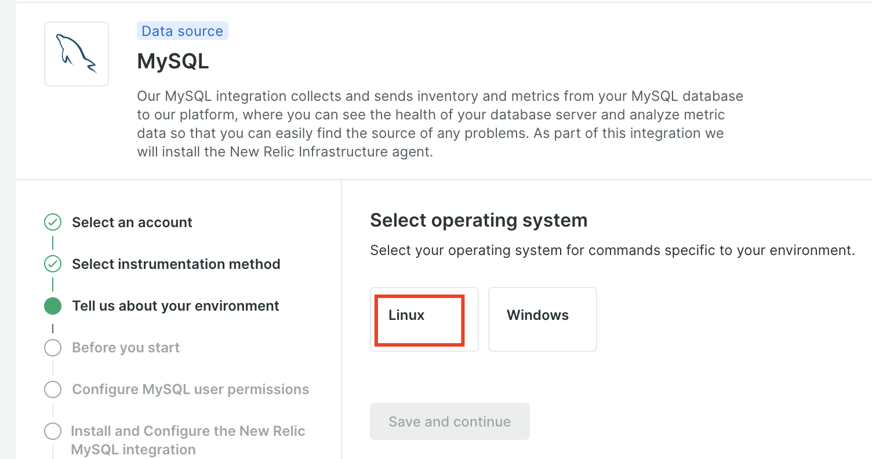
Task: Go to the 'Select an account' step
Action: (132, 223)
